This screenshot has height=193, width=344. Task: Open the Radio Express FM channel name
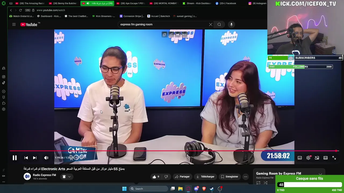coord(44,175)
